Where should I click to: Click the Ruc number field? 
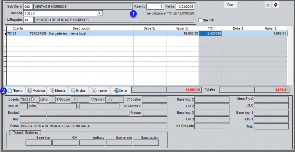pos(33,119)
